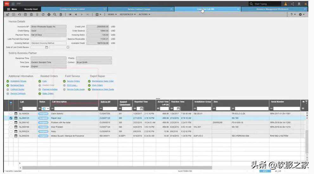Tick the checkbox for the Door Problem row
The image size is (314, 174).
11,127
